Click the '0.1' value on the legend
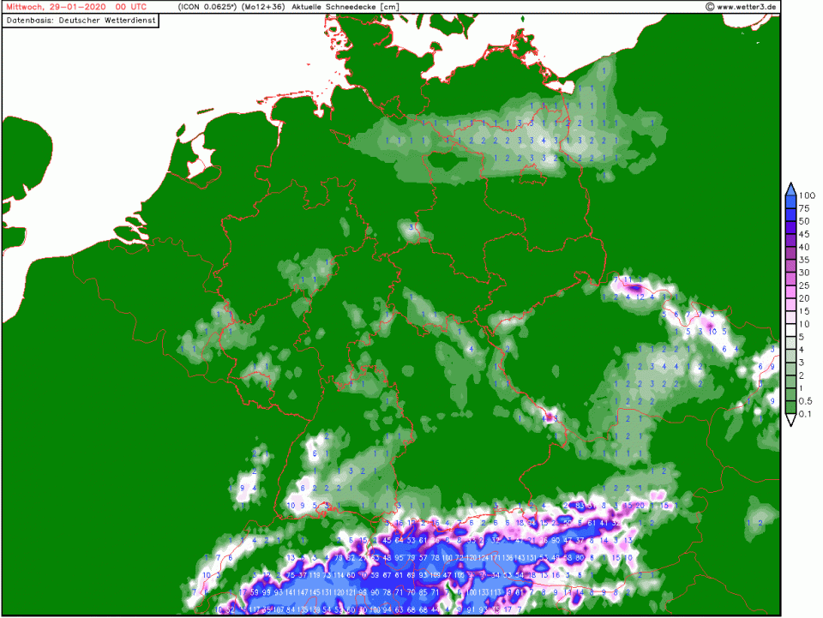Viewport: 823px width, 618px height. coord(806,414)
